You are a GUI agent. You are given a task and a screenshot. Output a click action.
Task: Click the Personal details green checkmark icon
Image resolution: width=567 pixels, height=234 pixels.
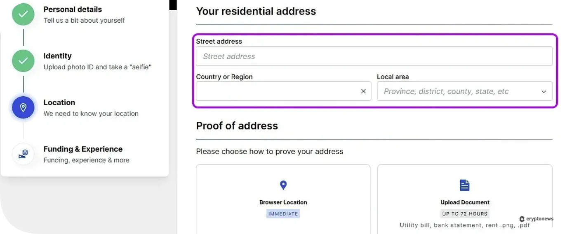coord(23,14)
